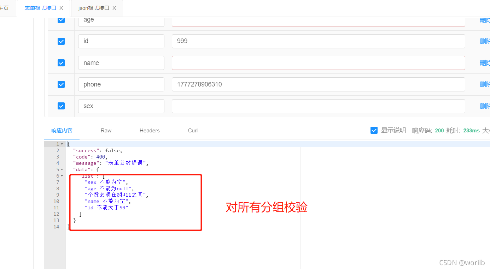Click the "sex 不能为空" line
490x269 pixels.
tap(106, 182)
